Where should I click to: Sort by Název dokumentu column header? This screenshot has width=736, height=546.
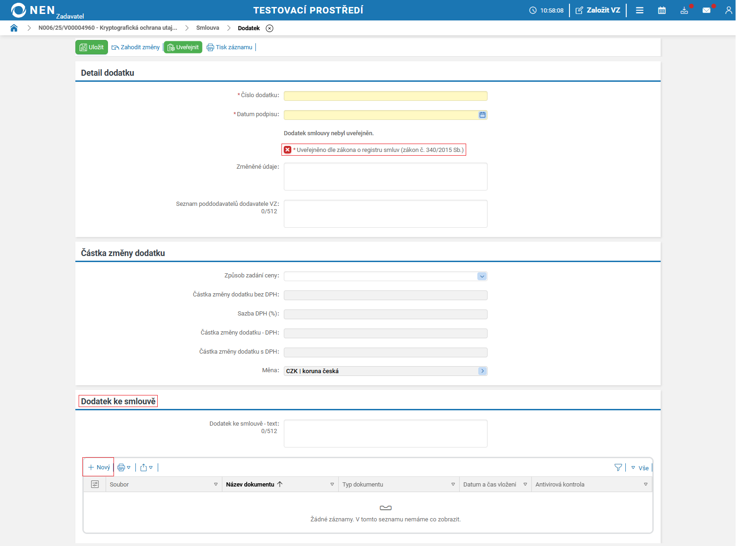250,484
